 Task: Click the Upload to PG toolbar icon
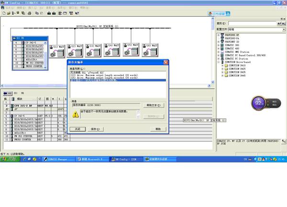(x=54, y=13)
